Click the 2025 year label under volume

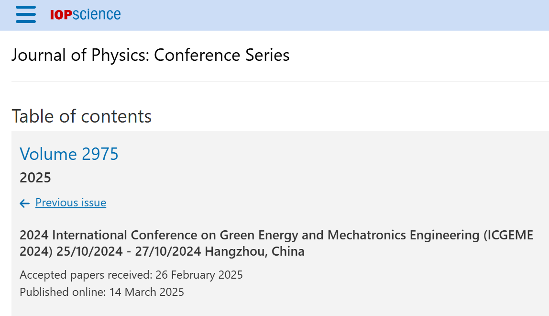pyautogui.click(x=35, y=178)
